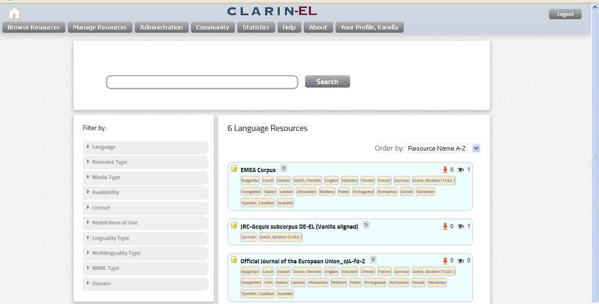
Task: Click the German tag in JRC-Acquis subcorpus
Action: [248, 237]
